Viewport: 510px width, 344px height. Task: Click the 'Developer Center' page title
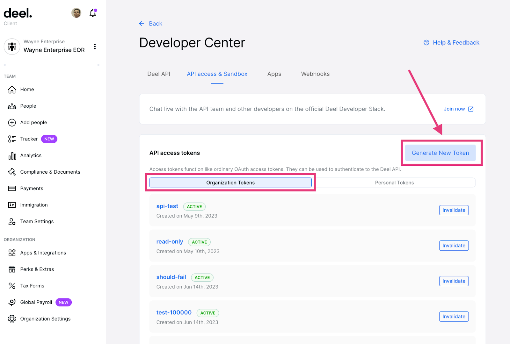tap(192, 43)
